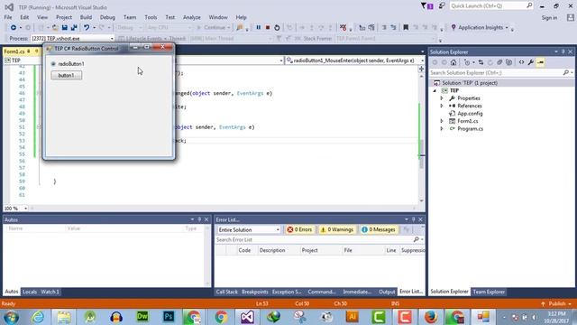Save all files in toolbar
577x325 pixels.
(x=74, y=28)
